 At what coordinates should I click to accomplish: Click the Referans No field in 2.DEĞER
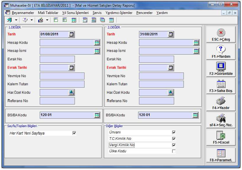coord(157,101)
